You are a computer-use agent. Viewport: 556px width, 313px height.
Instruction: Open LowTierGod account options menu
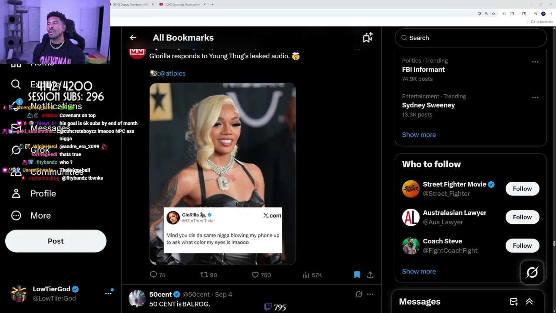[108, 293]
